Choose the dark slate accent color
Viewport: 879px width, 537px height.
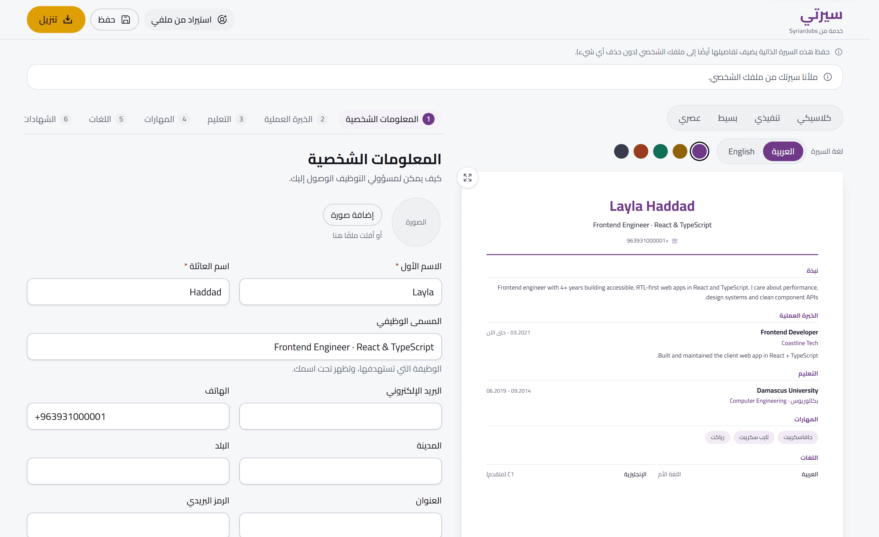(x=621, y=151)
